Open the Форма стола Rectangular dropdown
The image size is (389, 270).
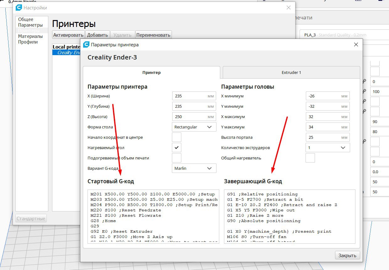pyautogui.click(x=194, y=127)
